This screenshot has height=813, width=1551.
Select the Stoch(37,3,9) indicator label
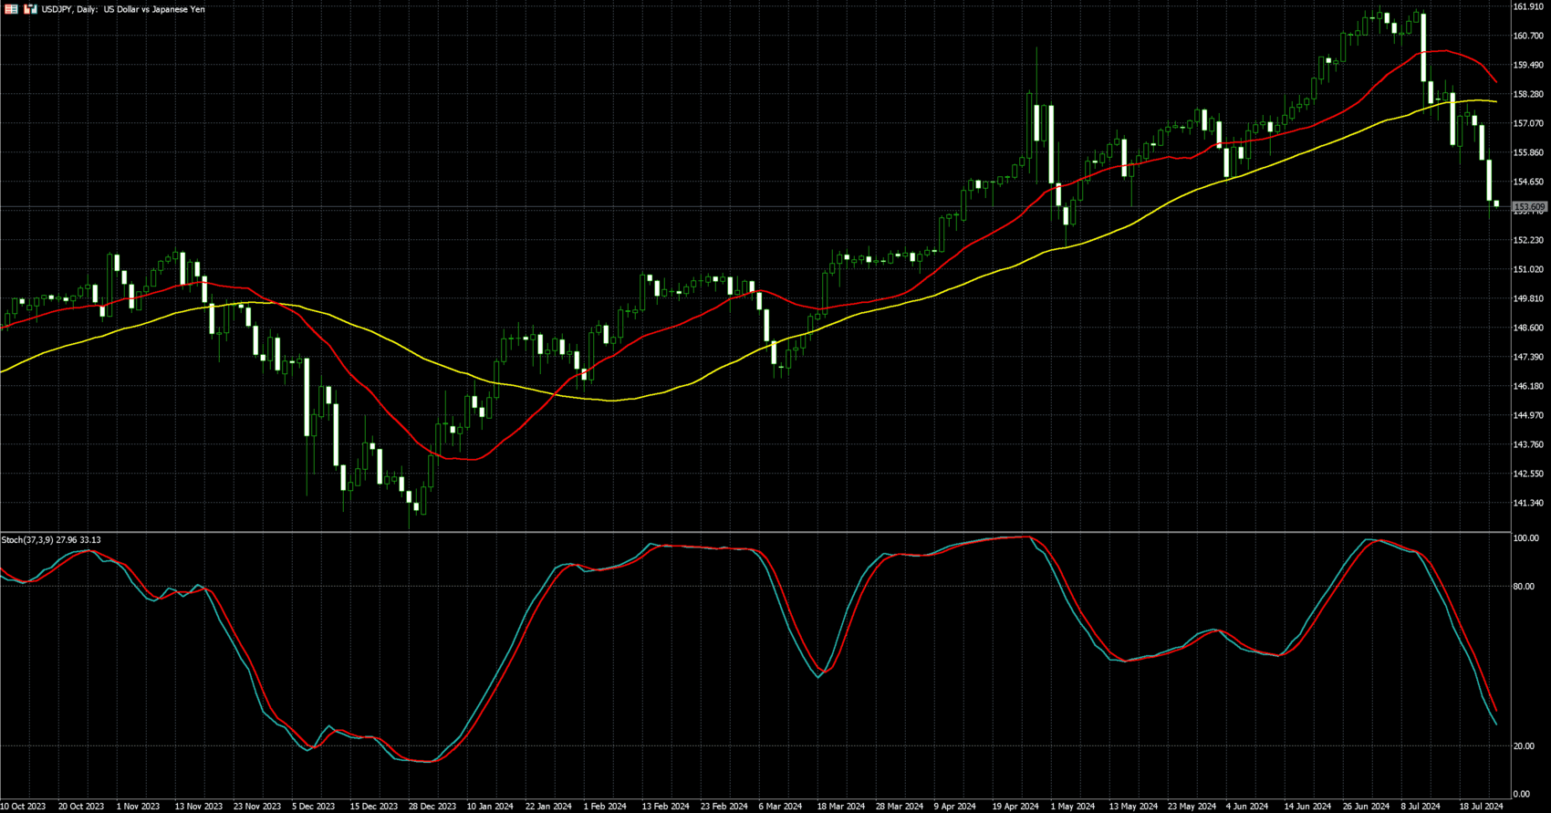[x=51, y=540]
